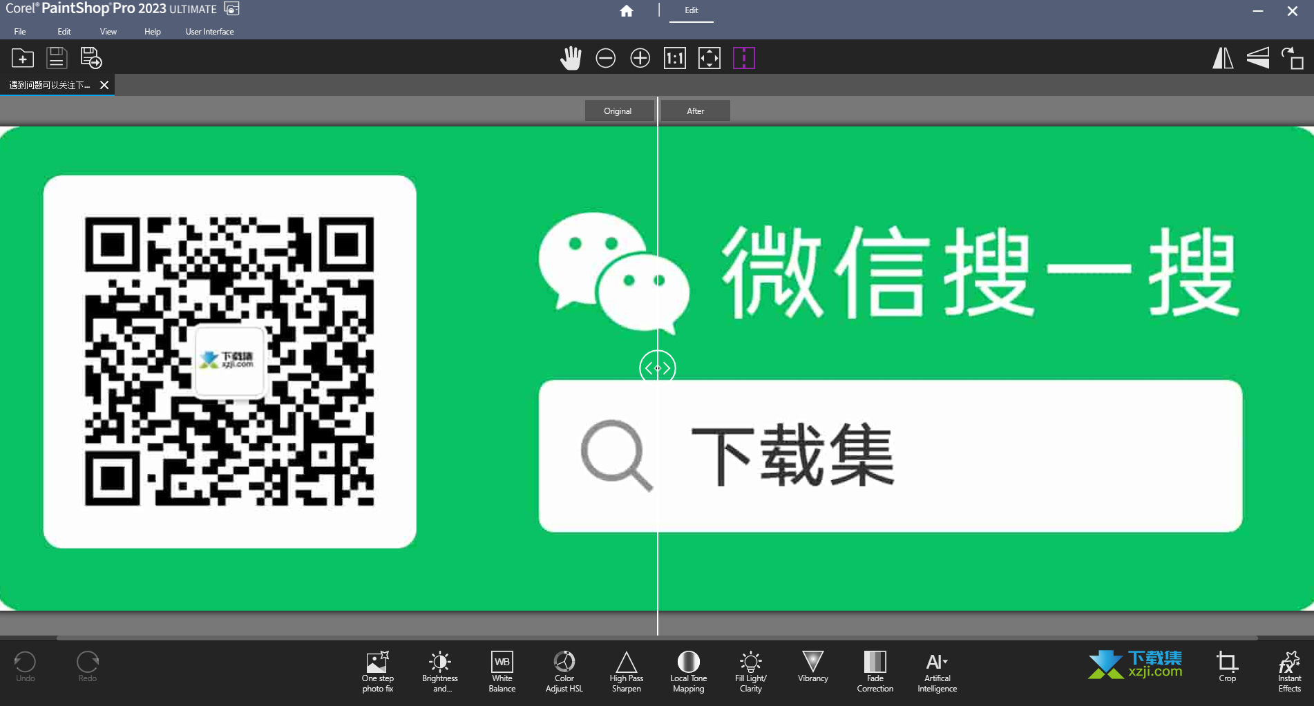1314x706 pixels.
Task: Apply One step photo fix
Action: (x=378, y=671)
